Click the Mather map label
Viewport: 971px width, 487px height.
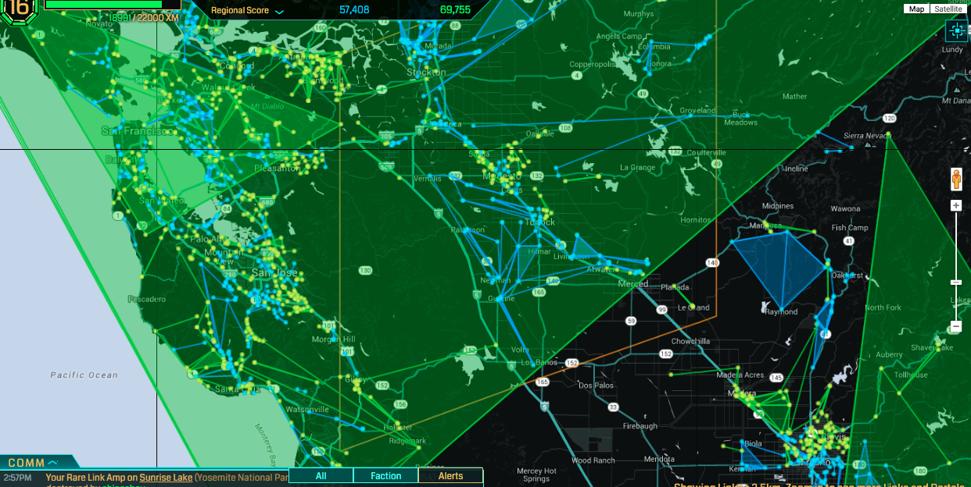tap(794, 97)
